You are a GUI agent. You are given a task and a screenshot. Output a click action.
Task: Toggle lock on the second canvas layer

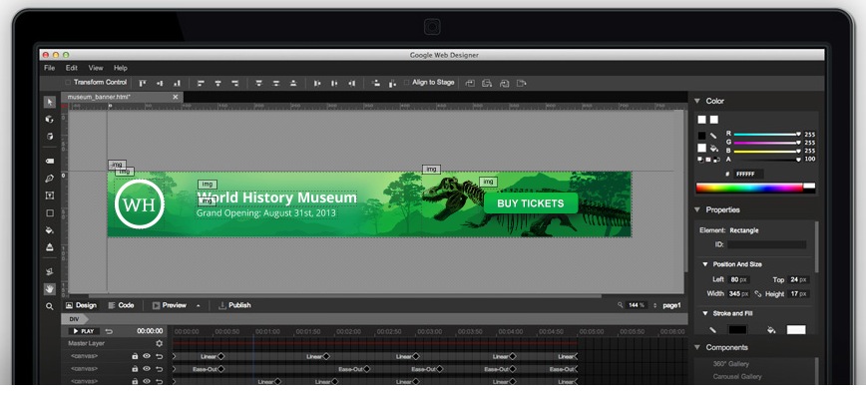(x=135, y=369)
